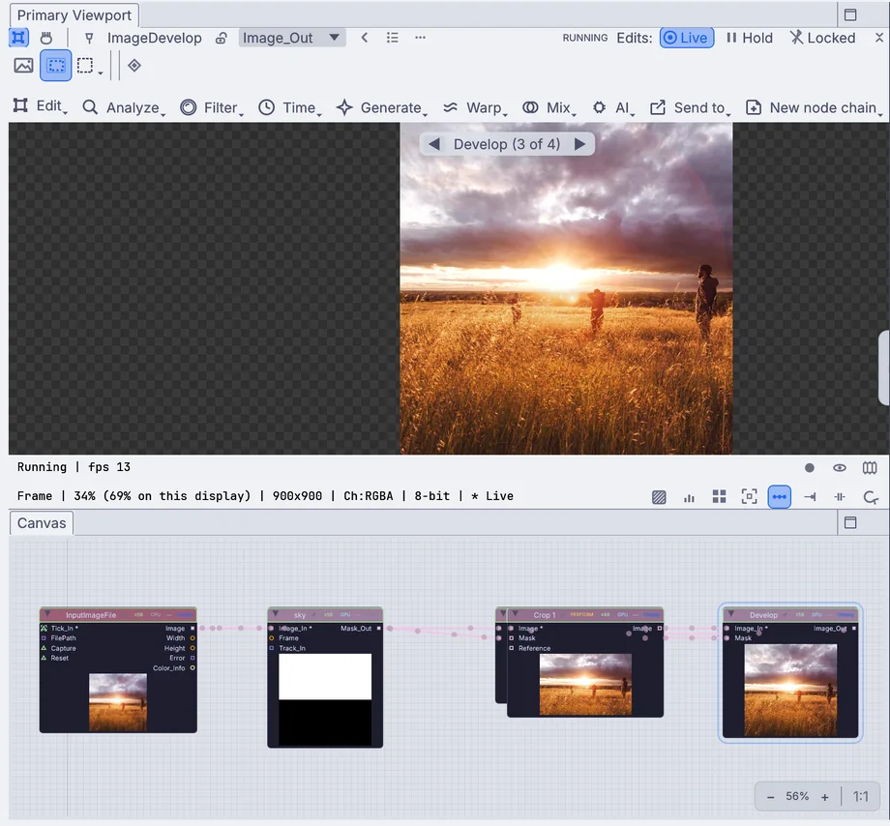Zoom out canvas with minus button
This screenshot has width=890, height=826.
point(770,797)
